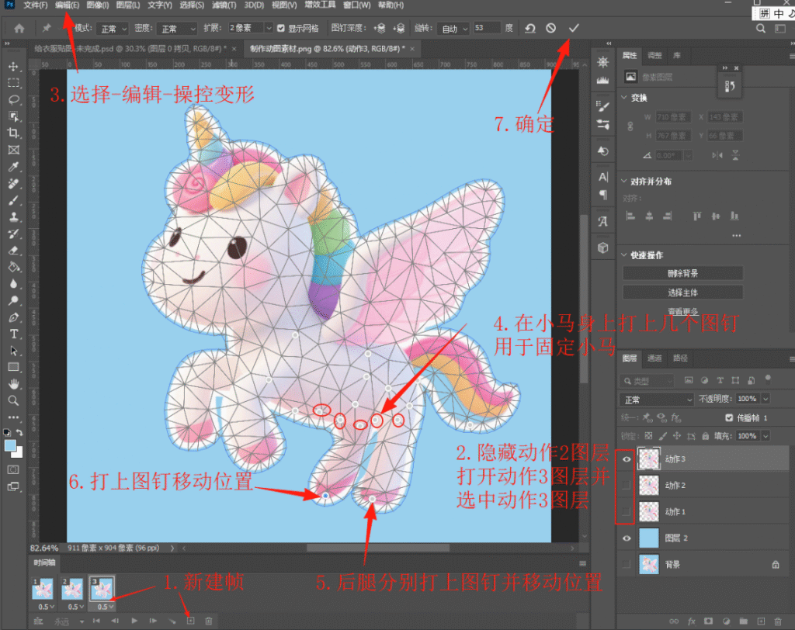Delete layer using the trash icon
The image size is (795, 630).
pos(778,621)
